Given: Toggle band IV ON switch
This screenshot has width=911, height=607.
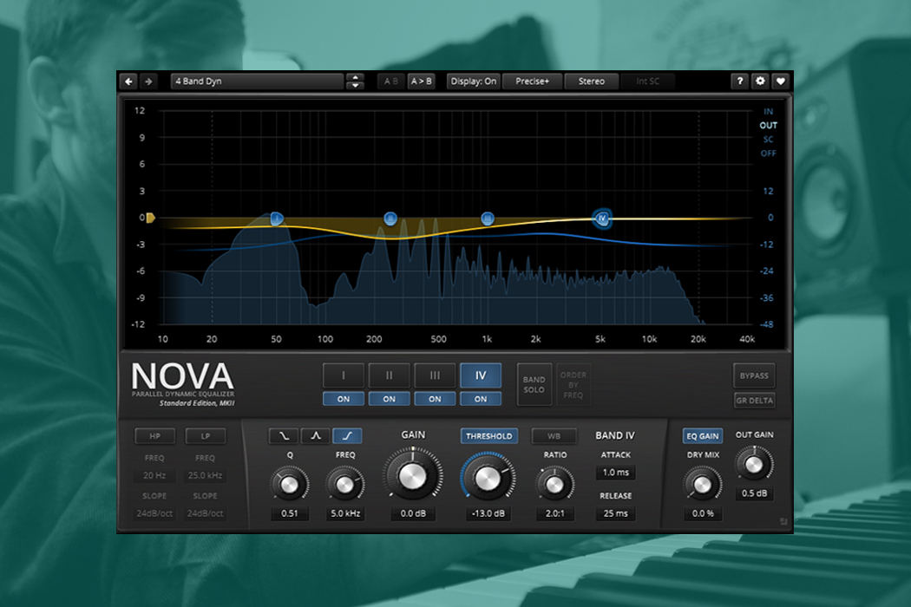Looking at the screenshot, I should coord(481,399).
